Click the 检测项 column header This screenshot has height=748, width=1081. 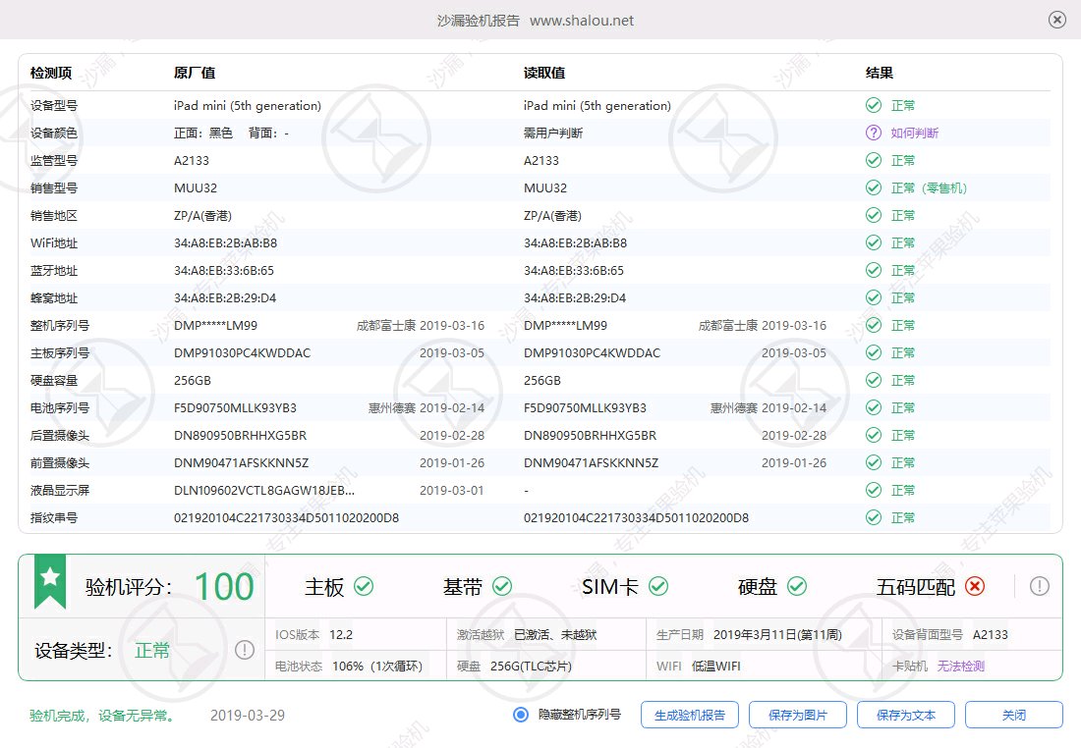click(x=51, y=74)
